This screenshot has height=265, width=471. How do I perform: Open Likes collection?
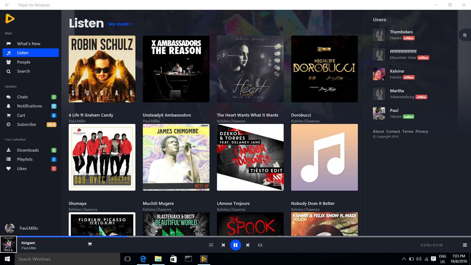[x=30, y=168]
